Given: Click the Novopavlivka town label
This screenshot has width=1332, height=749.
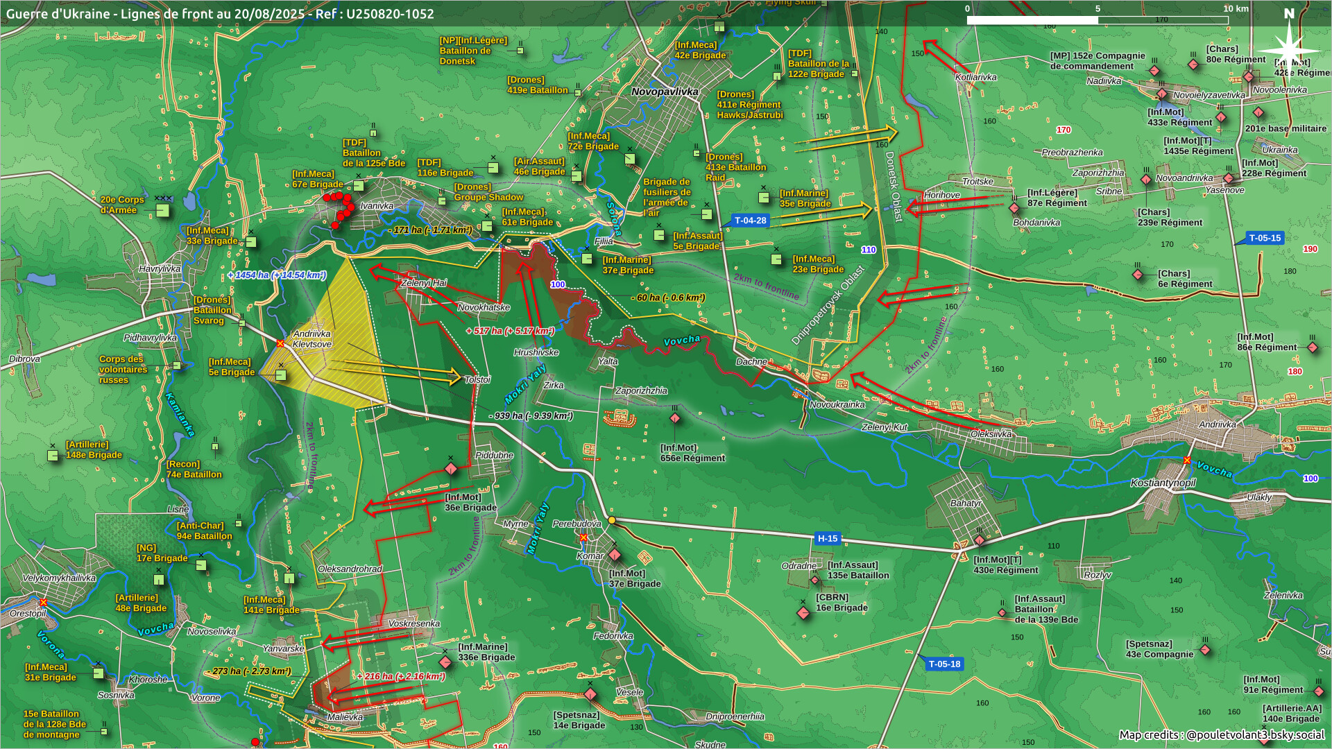Looking at the screenshot, I should pos(665,92).
